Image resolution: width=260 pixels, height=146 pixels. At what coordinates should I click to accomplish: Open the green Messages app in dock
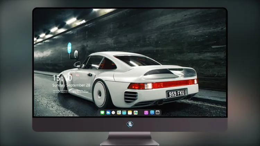102,113
